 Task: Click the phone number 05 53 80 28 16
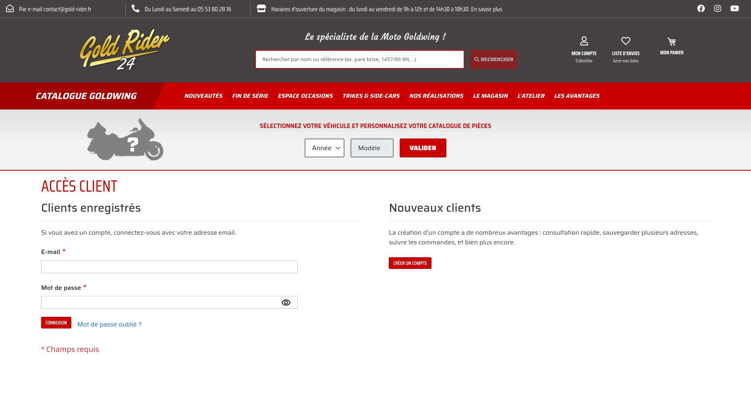coord(214,9)
